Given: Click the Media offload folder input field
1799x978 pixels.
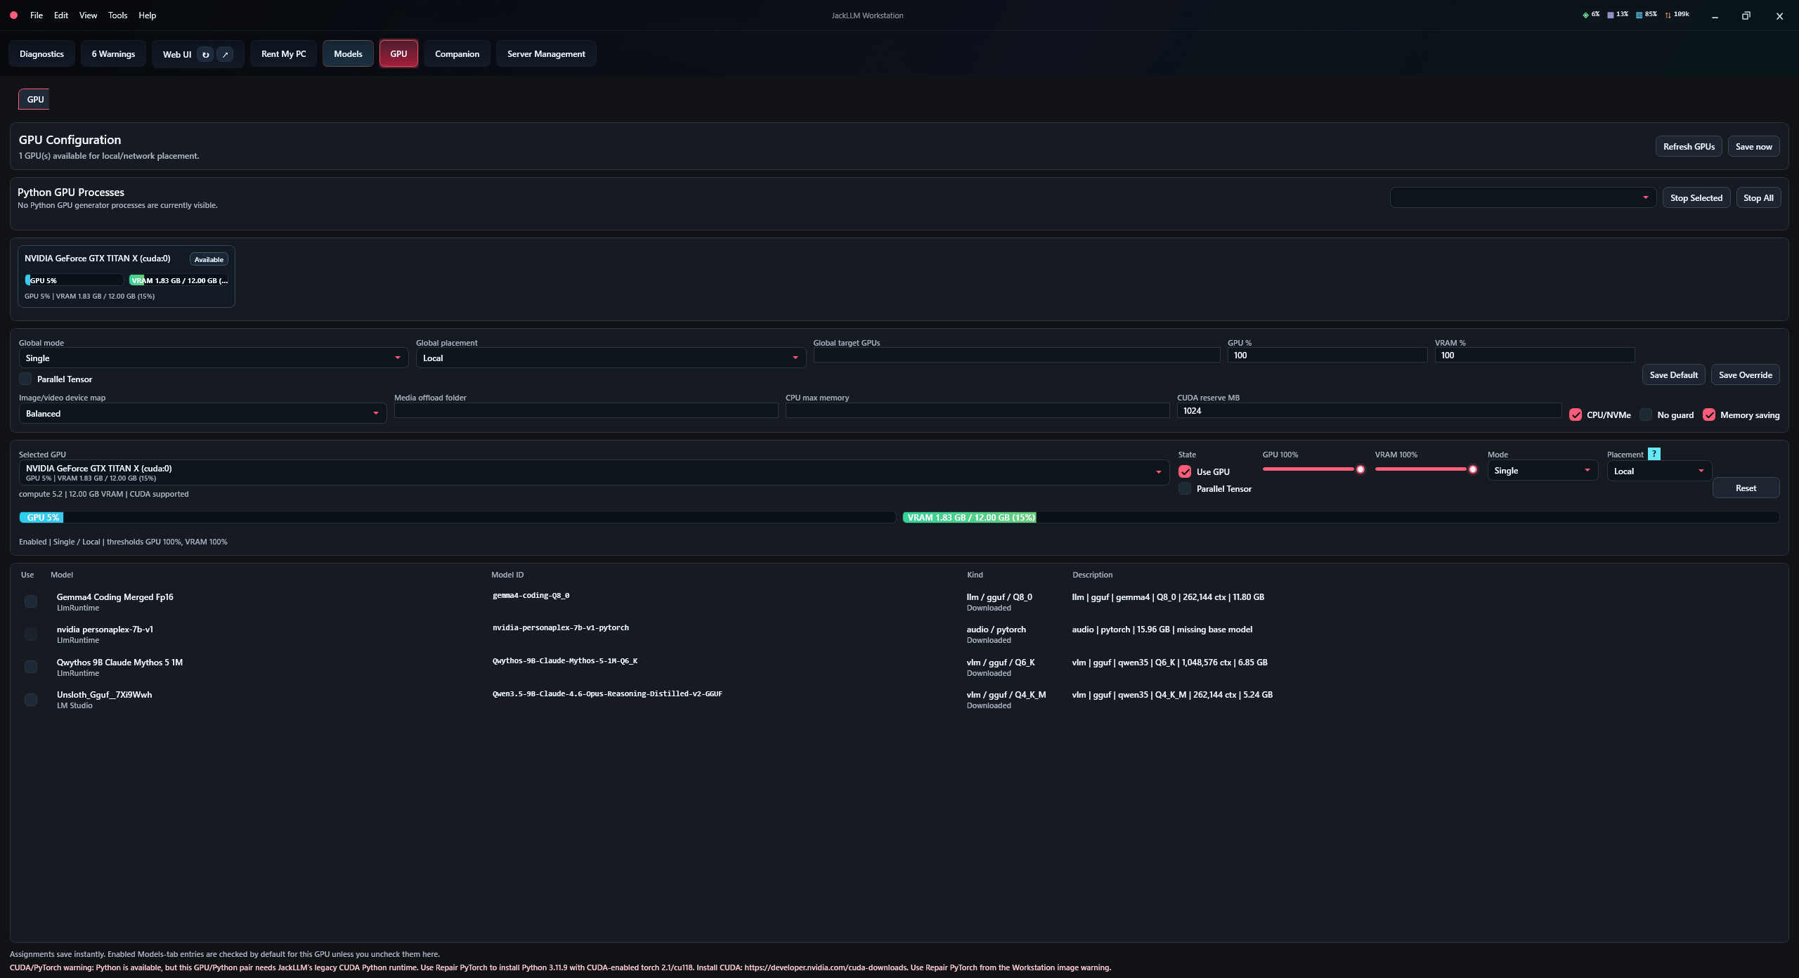Looking at the screenshot, I should click(586, 410).
